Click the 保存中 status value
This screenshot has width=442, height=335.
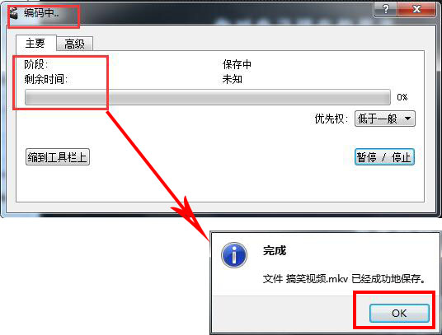(x=237, y=65)
